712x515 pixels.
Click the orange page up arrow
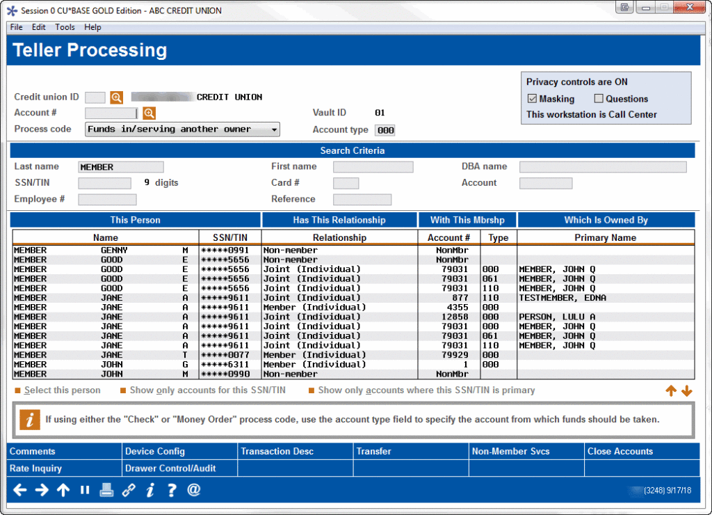pyautogui.click(x=671, y=390)
